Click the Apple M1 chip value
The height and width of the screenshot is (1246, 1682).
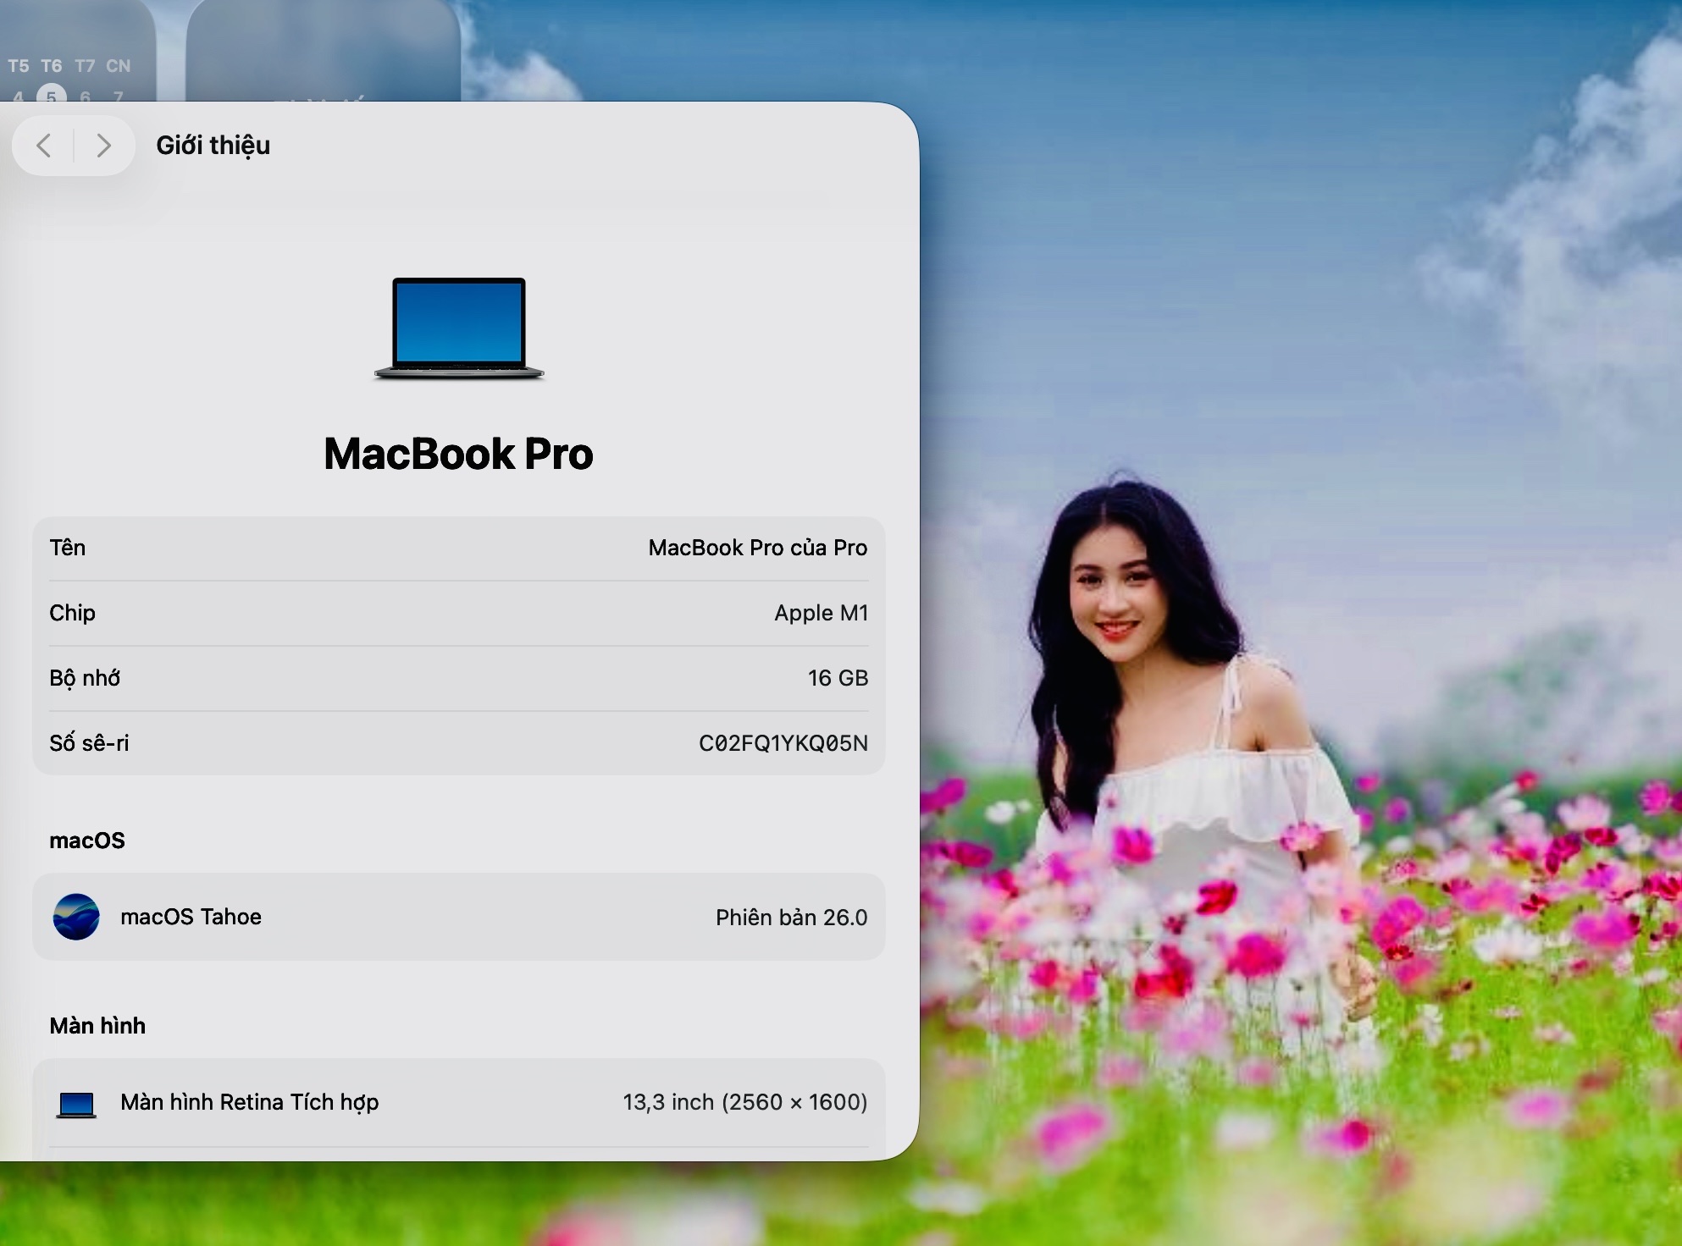tap(821, 613)
